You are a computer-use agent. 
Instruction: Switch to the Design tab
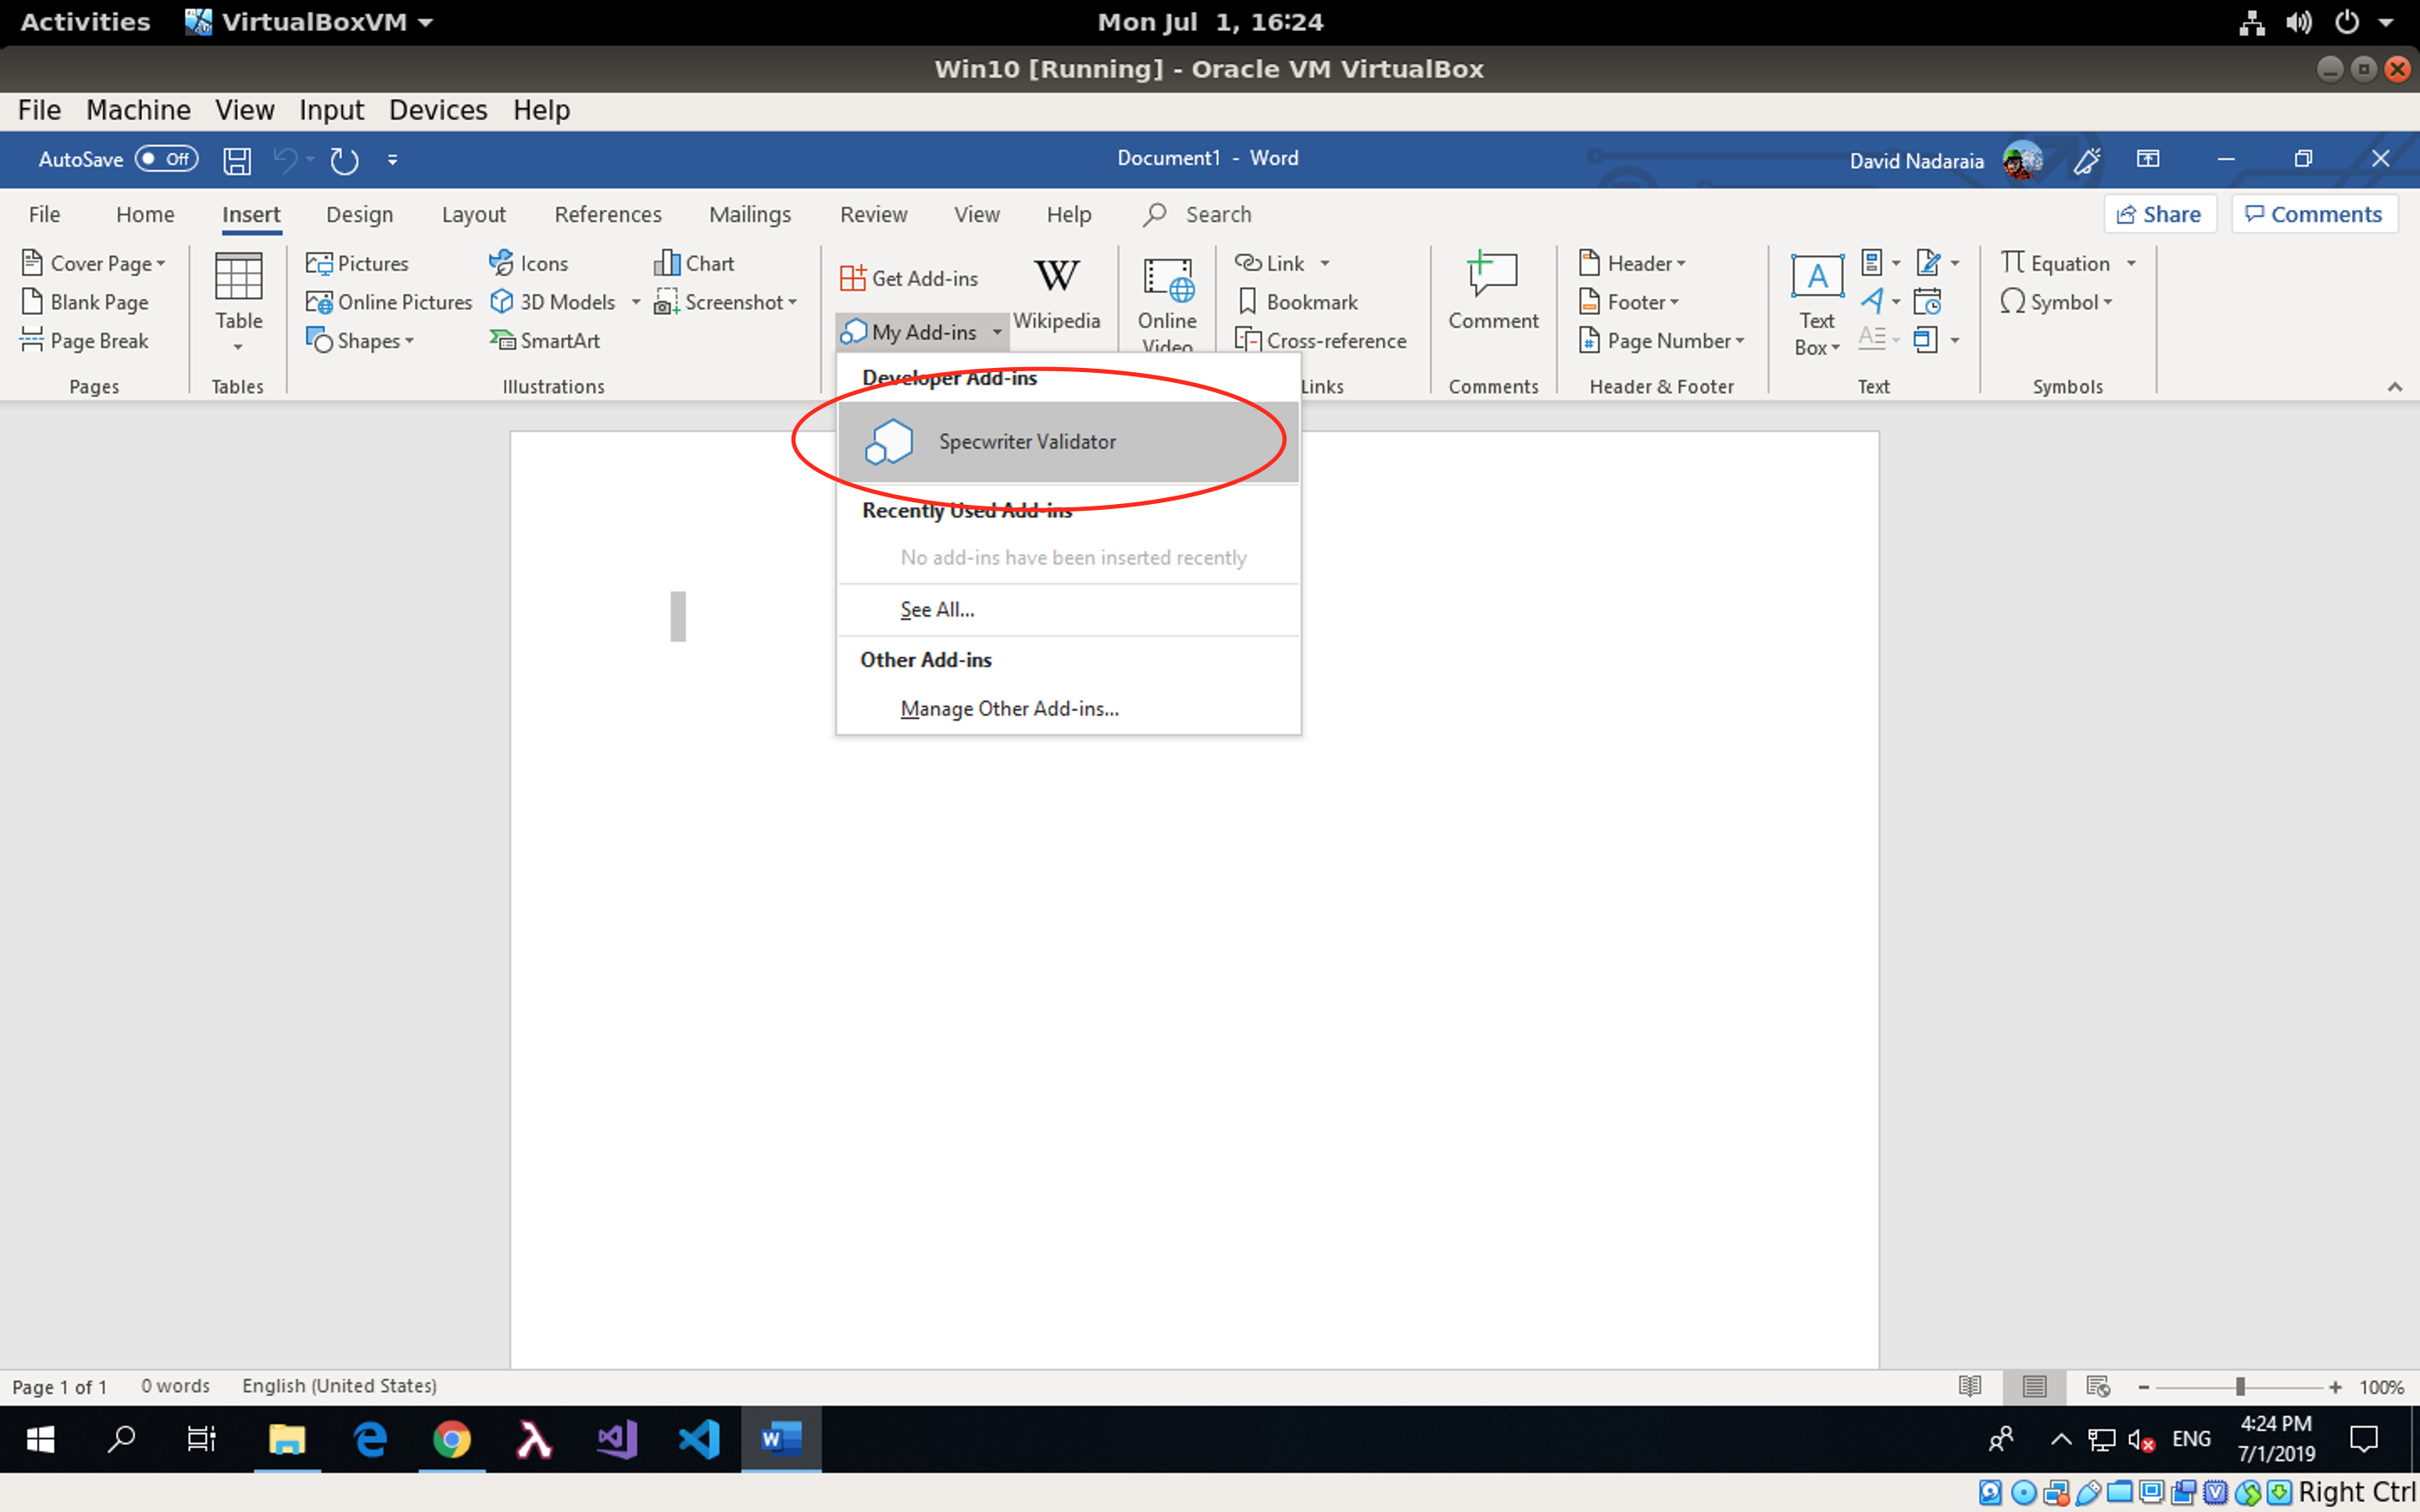coord(359,214)
